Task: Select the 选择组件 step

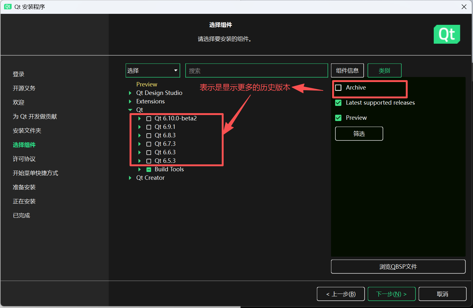Action: pos(24,145)
